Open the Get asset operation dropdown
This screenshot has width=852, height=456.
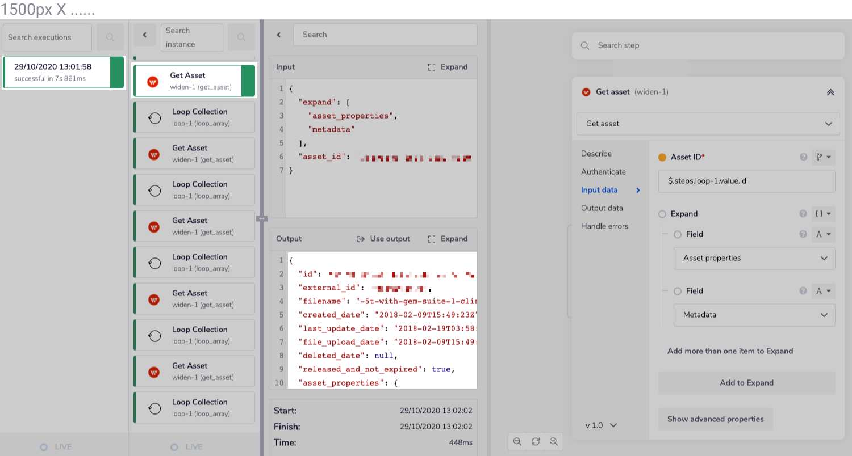pyautogui.click(x=708, y=124)
